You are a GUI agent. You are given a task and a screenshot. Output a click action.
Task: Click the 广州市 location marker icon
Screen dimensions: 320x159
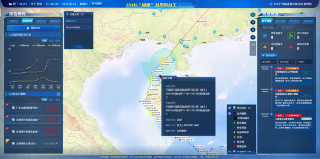(x=32, y=4)
